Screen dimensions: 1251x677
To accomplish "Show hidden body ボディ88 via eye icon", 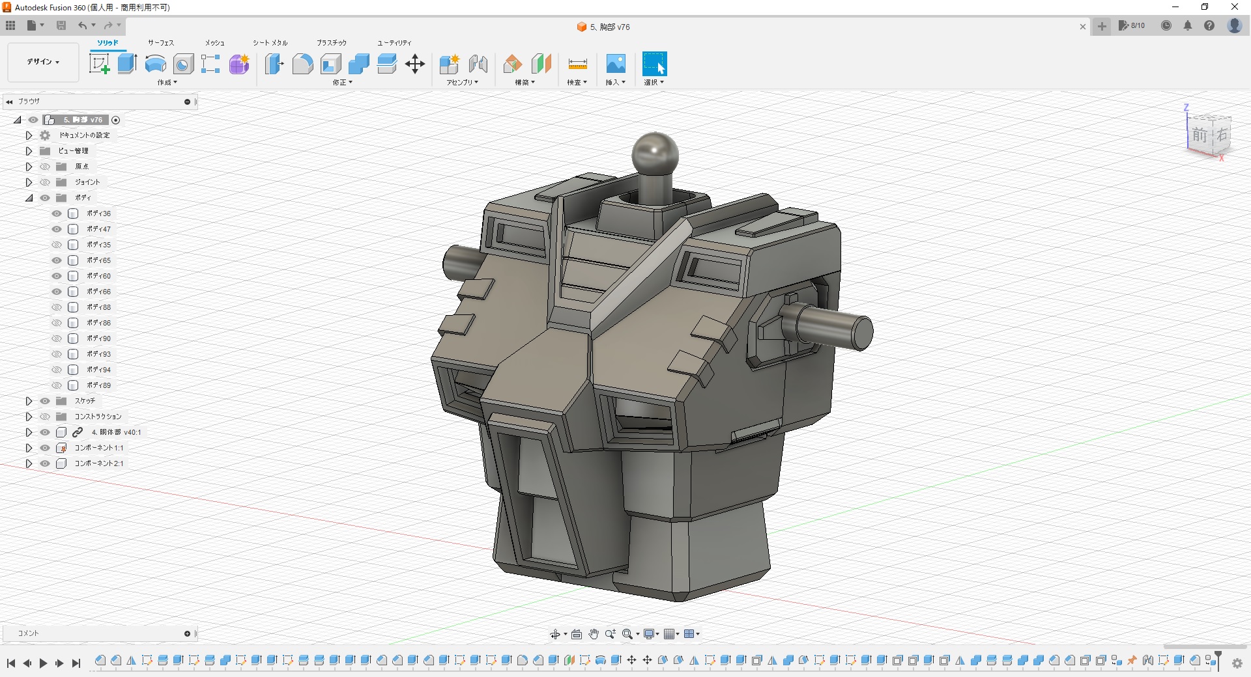I will tap(57, 307).
